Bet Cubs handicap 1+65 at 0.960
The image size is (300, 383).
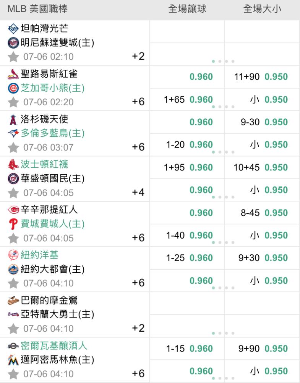pyautogui.click(x=188, y=100)
